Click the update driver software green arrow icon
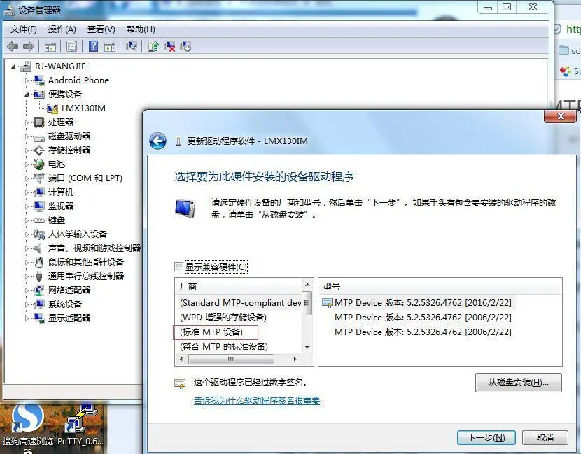The height and width of the screenshot is (454, 581). (155, 46)
